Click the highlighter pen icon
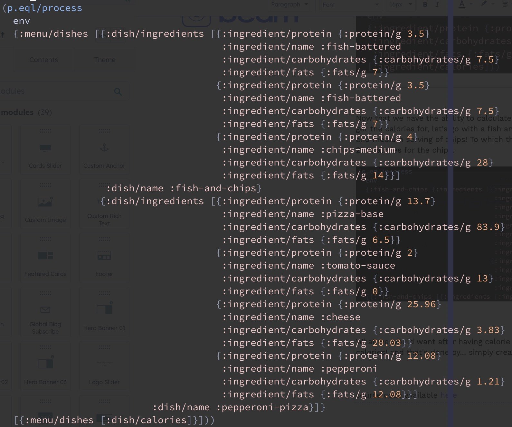 click(x=484, y=4)
